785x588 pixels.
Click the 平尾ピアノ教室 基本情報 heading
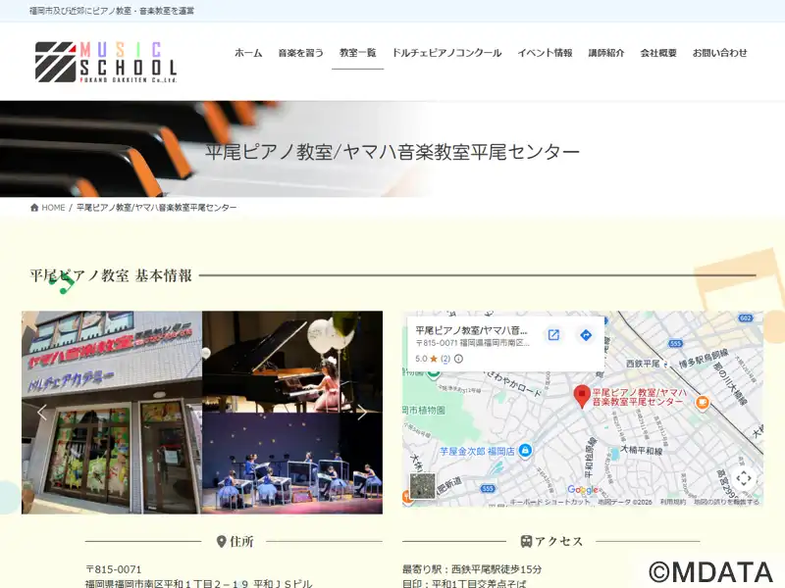111,275
